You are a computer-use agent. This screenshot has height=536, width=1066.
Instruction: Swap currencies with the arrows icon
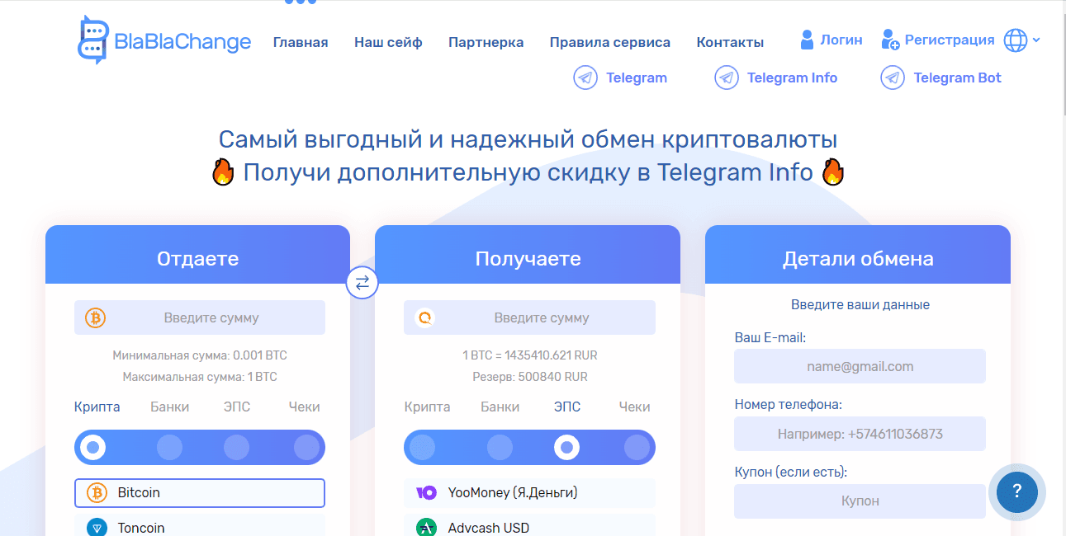coord(362,283)
